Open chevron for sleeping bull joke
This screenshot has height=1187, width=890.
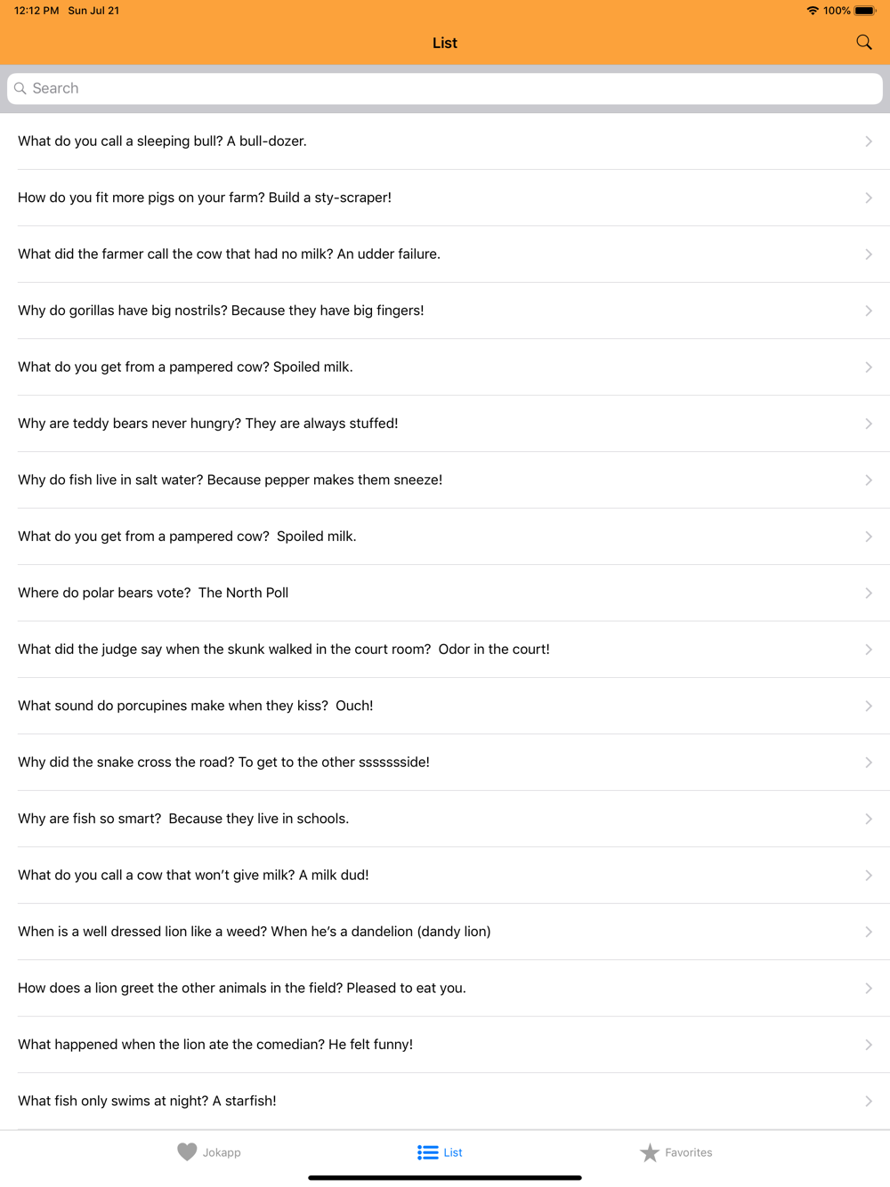tap(868, 141)
